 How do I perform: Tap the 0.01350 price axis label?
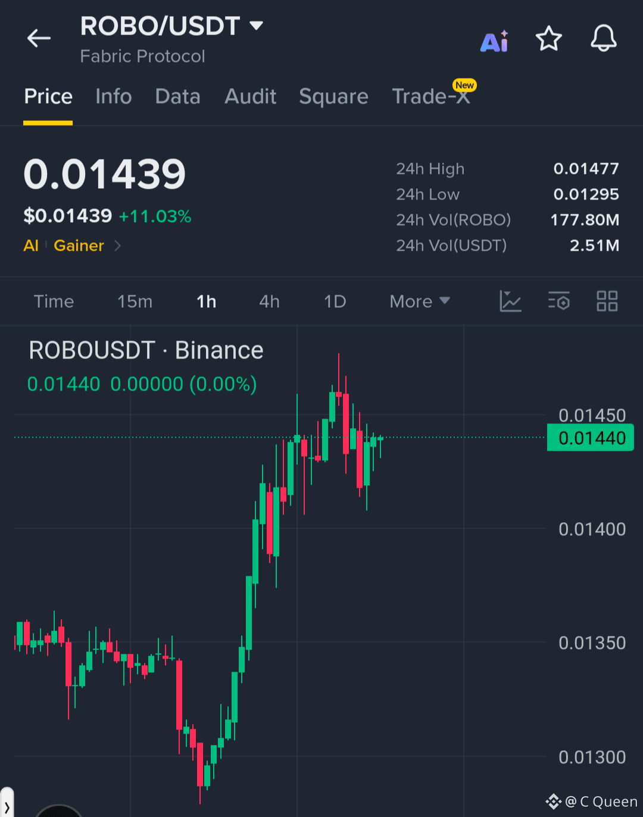coord(592,643)
